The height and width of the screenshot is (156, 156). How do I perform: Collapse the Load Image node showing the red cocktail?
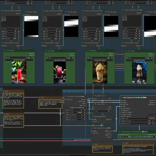point(5,51)
